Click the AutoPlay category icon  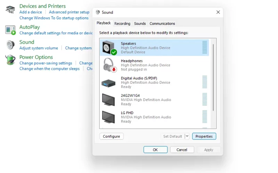[10, 30]
